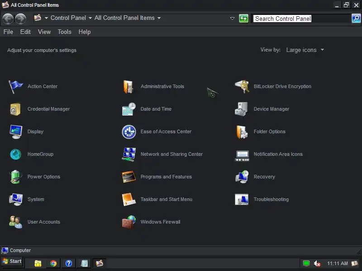Go forward with the Forward arrow
Screen dimensions: 362x271
click(x=20, y=19)
